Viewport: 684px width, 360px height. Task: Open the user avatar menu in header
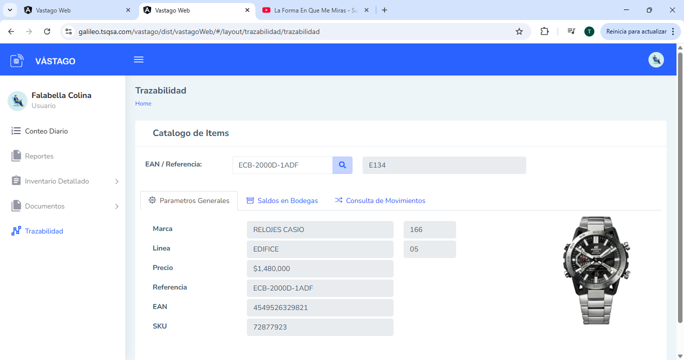pos(656,59)
